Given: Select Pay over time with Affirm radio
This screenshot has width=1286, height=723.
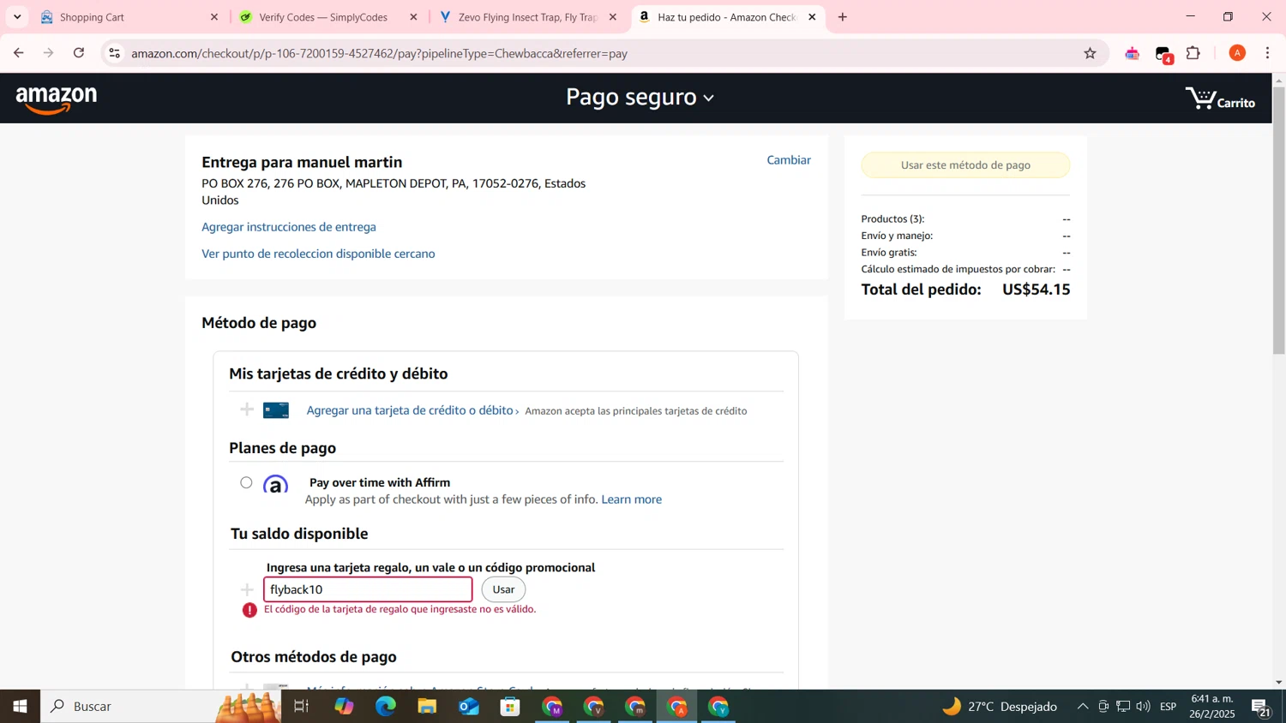Looking at the screenshot, I should (246, 482).
